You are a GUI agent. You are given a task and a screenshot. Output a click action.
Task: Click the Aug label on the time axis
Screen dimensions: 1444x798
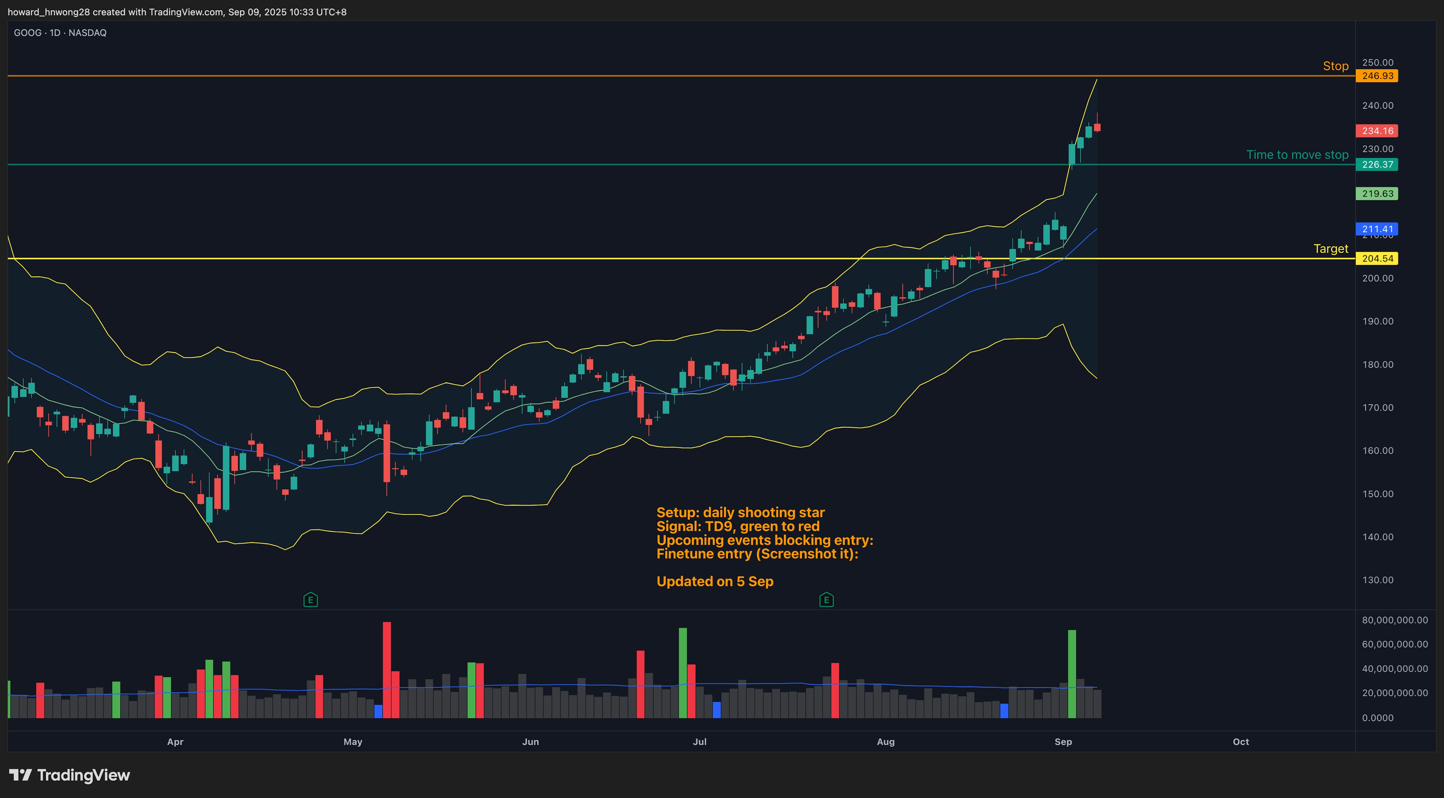(x=886, y=741)
